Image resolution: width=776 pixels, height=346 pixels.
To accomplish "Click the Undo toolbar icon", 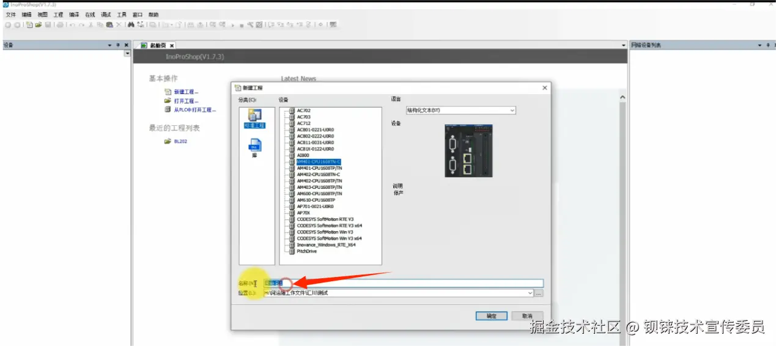I will click(x=72, y=24).
